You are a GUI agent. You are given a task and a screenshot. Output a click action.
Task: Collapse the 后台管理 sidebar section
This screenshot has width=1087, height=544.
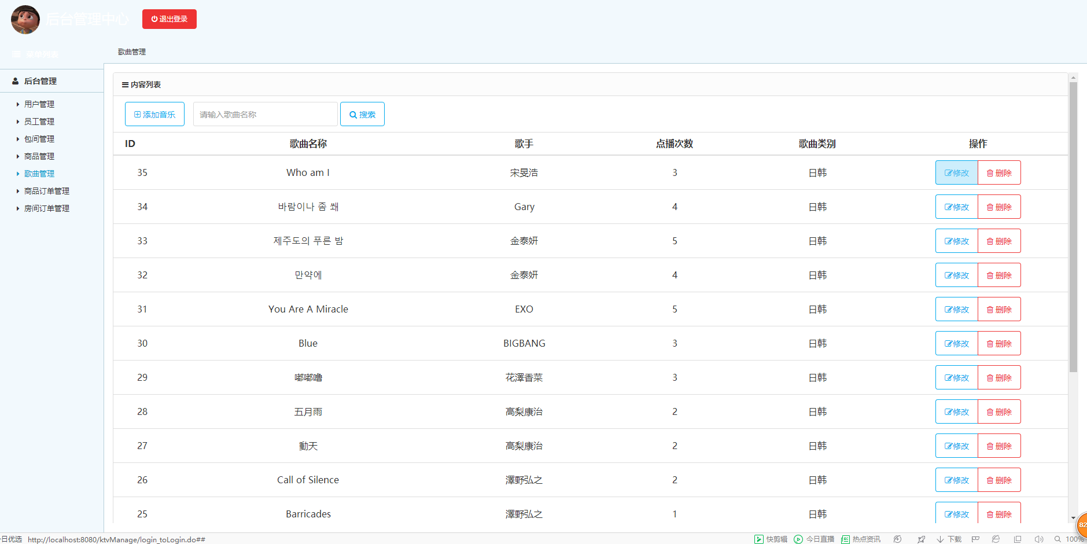[x=51, y=81]
